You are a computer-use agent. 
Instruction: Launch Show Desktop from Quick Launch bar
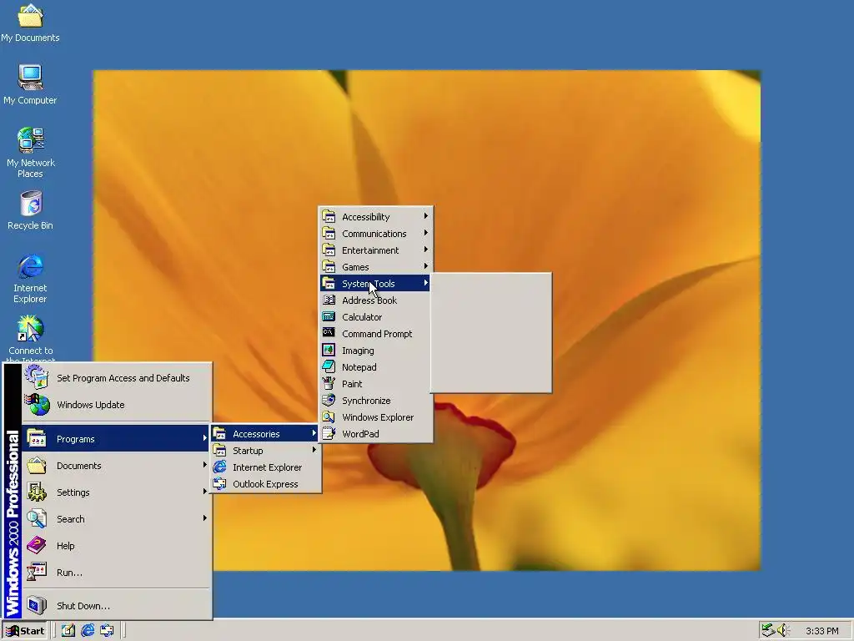68,631
